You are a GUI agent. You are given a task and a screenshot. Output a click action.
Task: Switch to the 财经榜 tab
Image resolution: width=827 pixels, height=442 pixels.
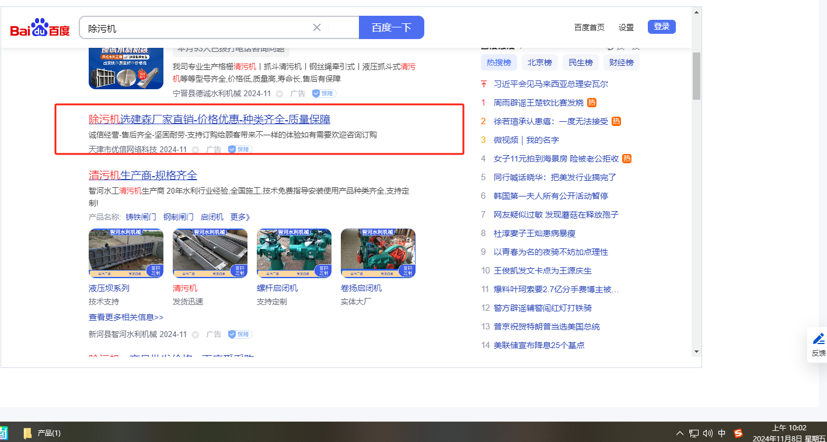point(621,62)
